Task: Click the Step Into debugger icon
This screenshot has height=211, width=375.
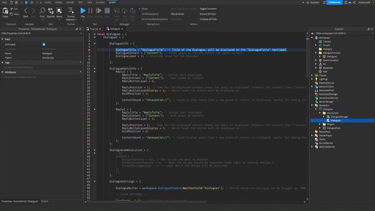Action: pos(117,11)
